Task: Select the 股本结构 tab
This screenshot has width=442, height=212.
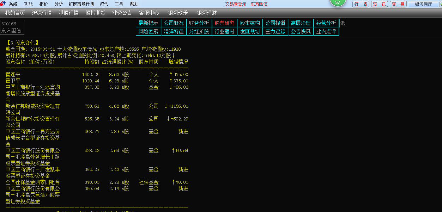Action: coord(250,23)
